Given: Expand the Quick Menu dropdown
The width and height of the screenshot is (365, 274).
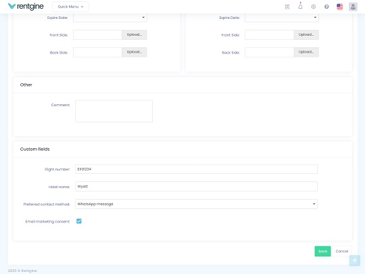Looking at the screenshot, I should click(70, 7).
